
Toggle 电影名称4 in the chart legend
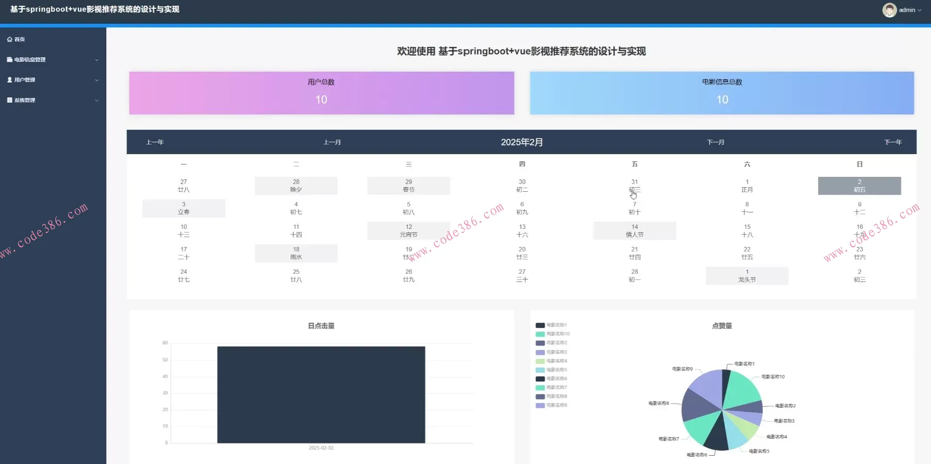coord(551,361)
